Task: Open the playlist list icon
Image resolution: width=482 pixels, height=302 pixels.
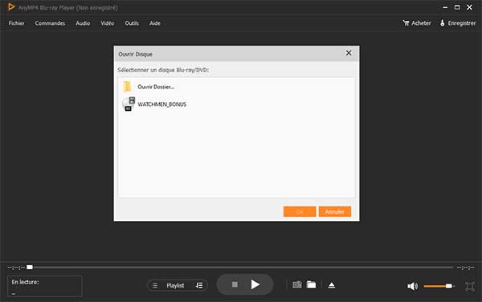Action: click(155, 285)
